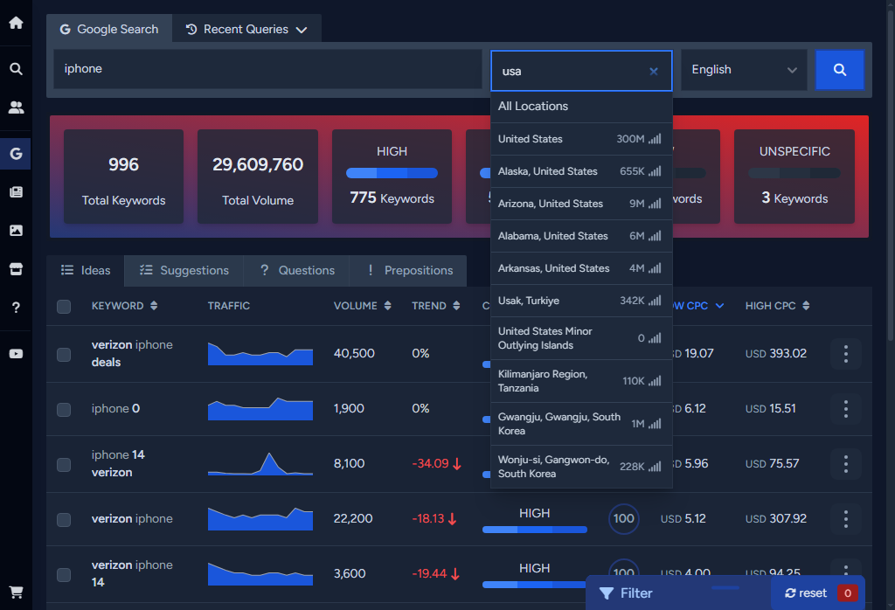Screen dimensions: 895x610
Task: Switch to the Suggestions tab
Action: pyautogui.click(x=184, y=270)
